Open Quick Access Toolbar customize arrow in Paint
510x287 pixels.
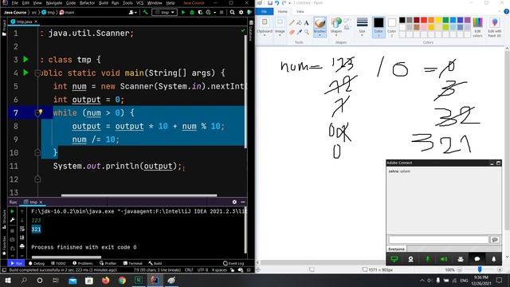click(x=289, y=3)
